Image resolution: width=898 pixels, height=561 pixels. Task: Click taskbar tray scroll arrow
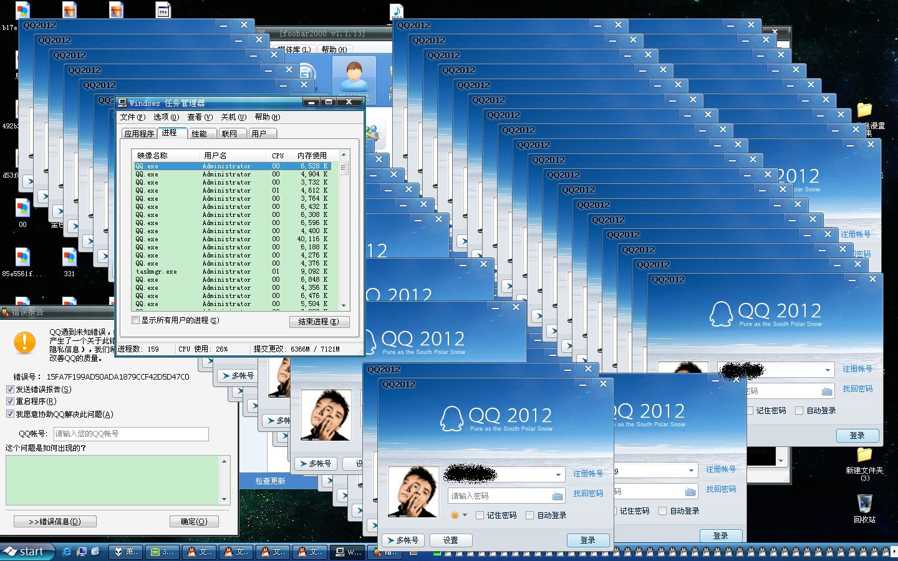[894, 552]
